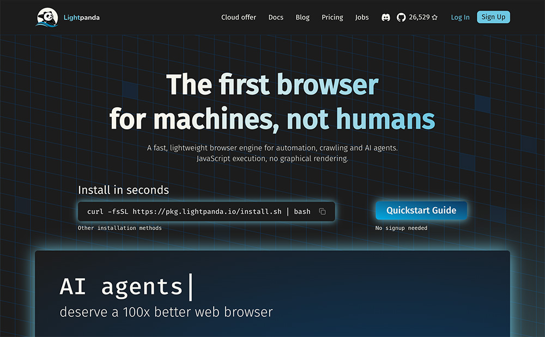545x337 pixels.
Task: Open the Cloud offer page
Action: (x=238, y=17)
